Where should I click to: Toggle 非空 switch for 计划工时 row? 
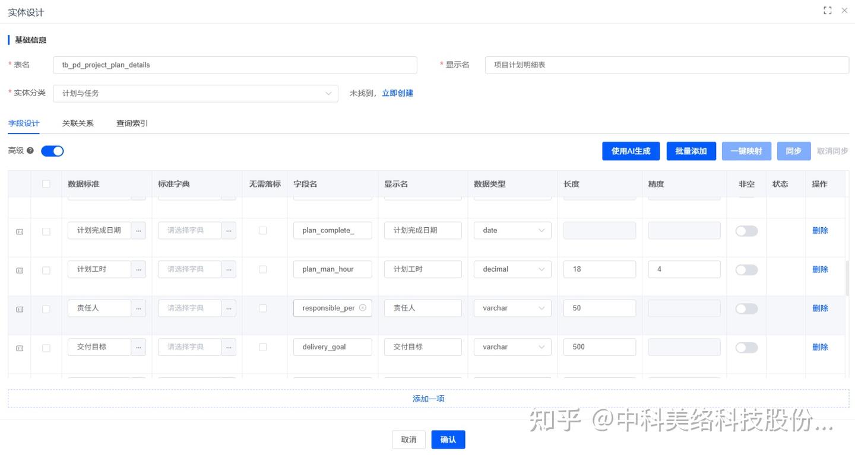[746, 270]
